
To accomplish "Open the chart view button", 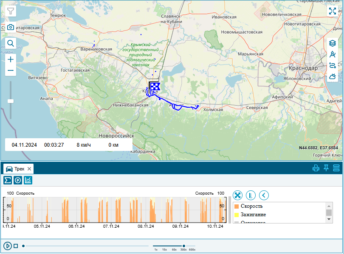I will coord(28,180).
